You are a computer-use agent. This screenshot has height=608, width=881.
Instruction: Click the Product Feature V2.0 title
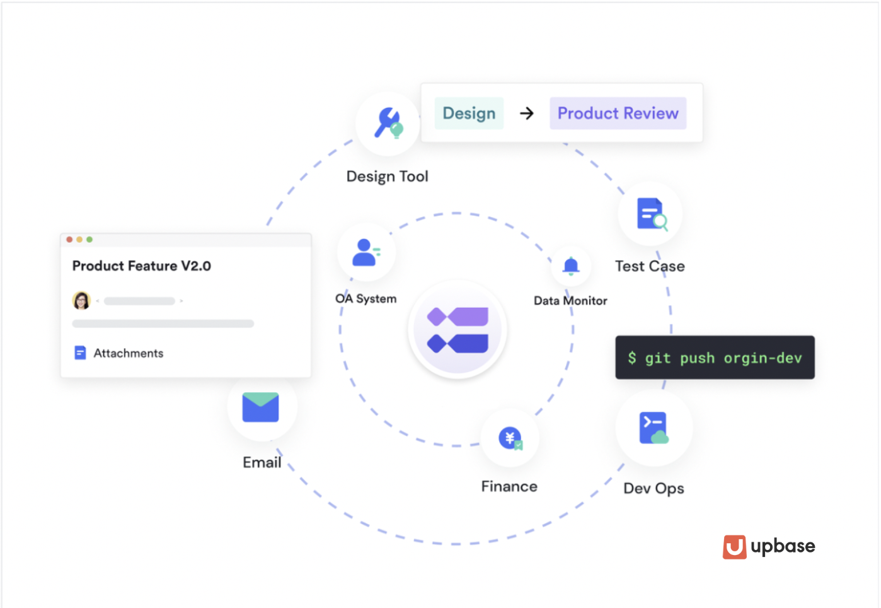pos(142,266)
